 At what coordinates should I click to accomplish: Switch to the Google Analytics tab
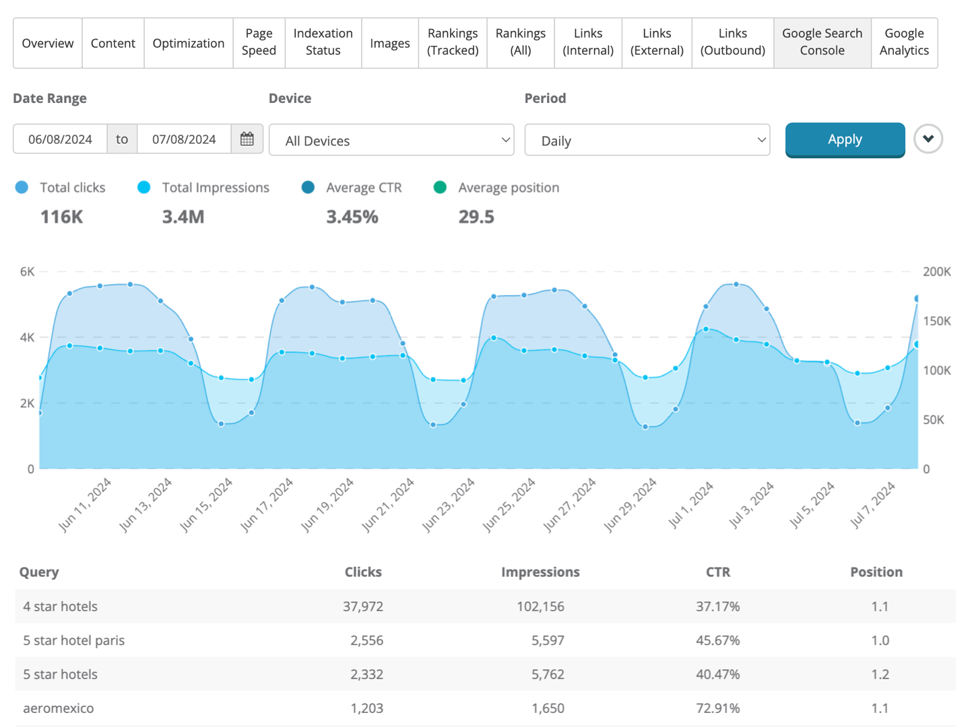(905, 42)
